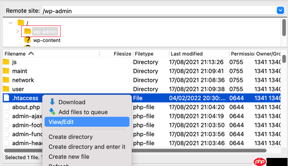The height and width of the screenshot is (166, 288).
Task: Click the admin-ajax file icon
Action: tap(6, 116)
